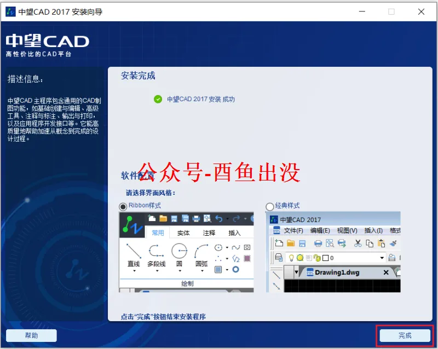Image resolution: width=438 pixels, height=349 pixels.
Task: Click the open folder icon in the Ribbon preview
Action: 163,218
